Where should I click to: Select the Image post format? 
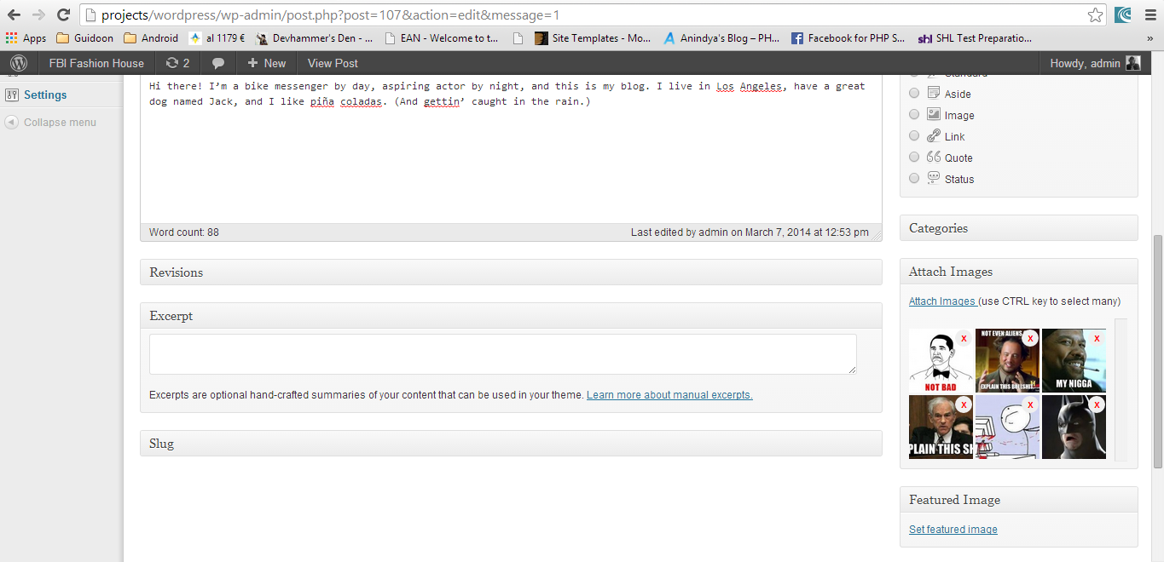[x=914, y=114]
